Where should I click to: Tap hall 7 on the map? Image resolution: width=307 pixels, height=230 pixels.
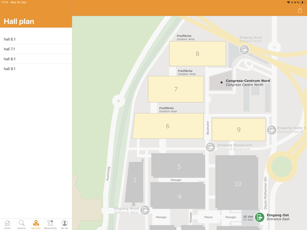pyautogui.click(x=176, y=89)
